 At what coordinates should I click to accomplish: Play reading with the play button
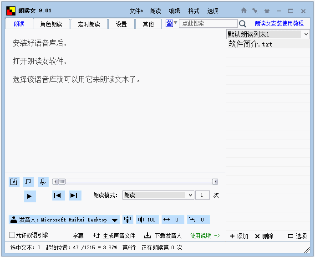click(30, 196)
